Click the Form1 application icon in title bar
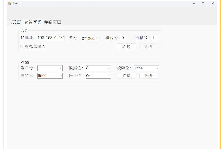 coord(10,3)
